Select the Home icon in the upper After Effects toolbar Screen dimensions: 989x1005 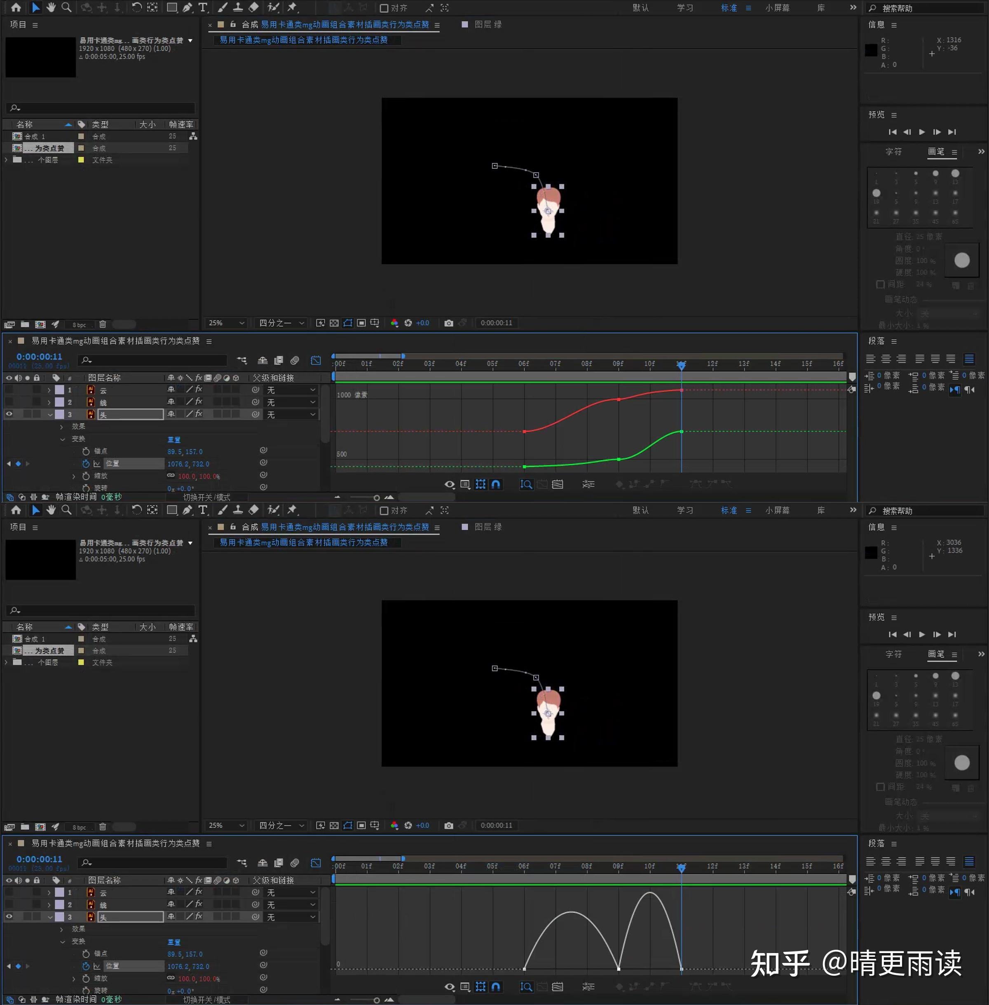point(16,7)
